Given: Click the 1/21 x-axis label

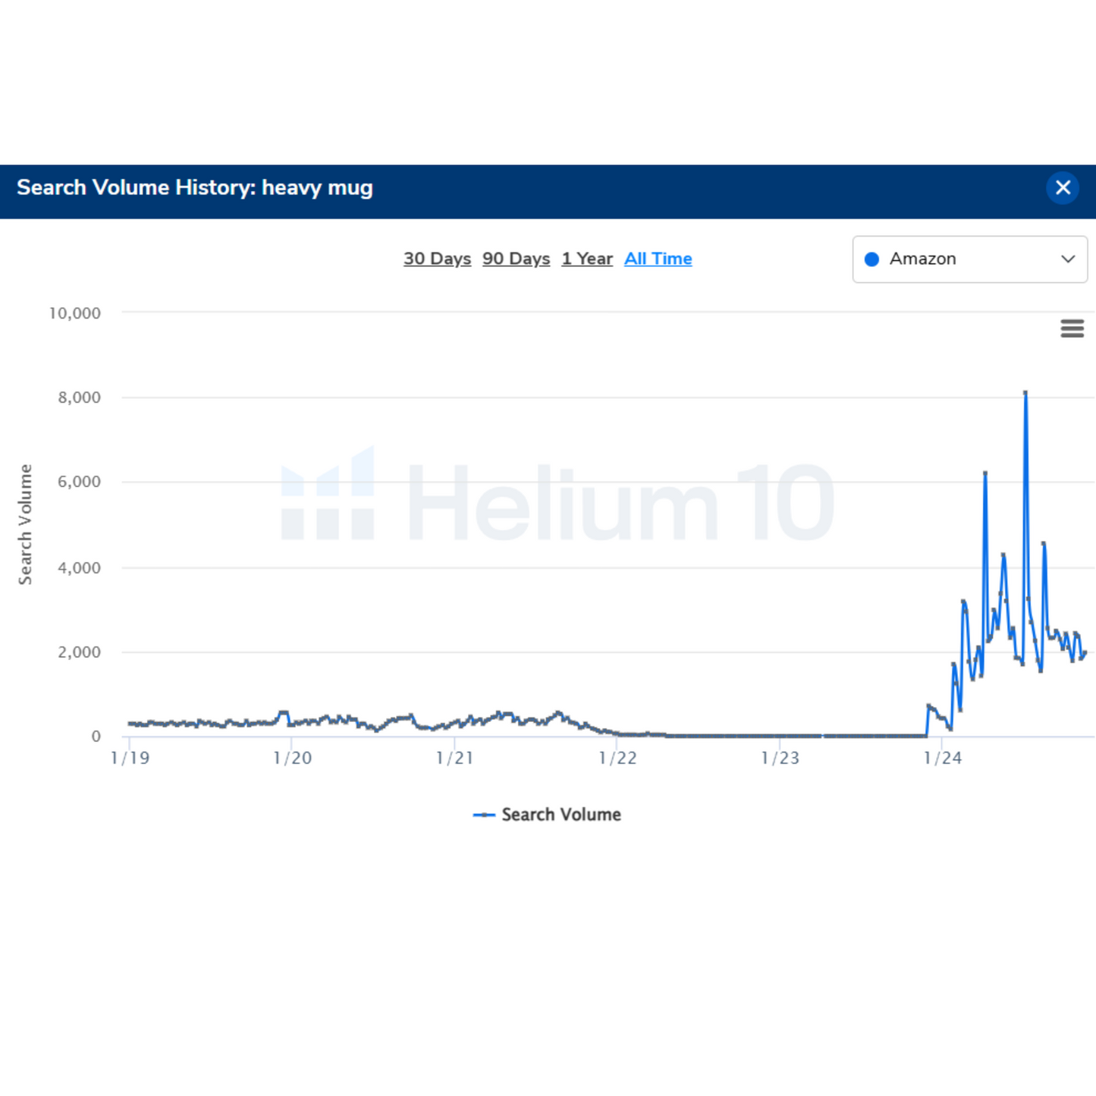Looking at the screenshot, I should click(x=455, y=758).
